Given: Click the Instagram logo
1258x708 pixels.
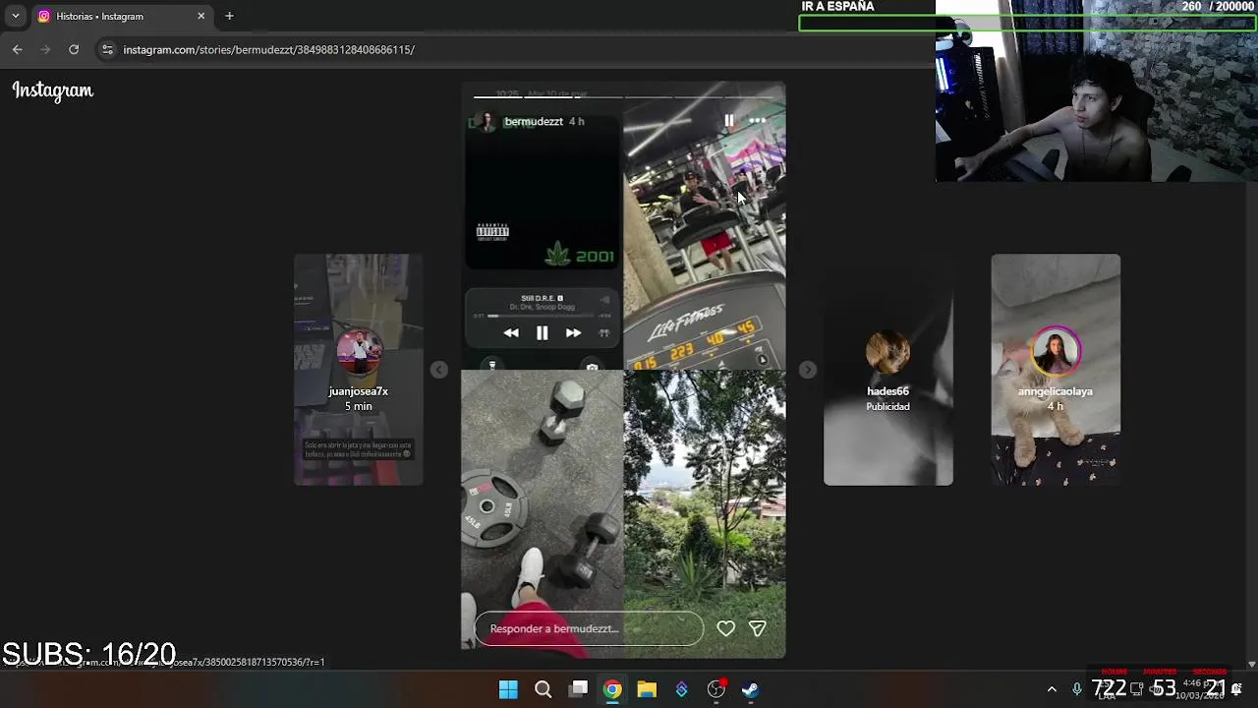Looking at the screenshot, I should pyautogui.click(x=53, y=90).
